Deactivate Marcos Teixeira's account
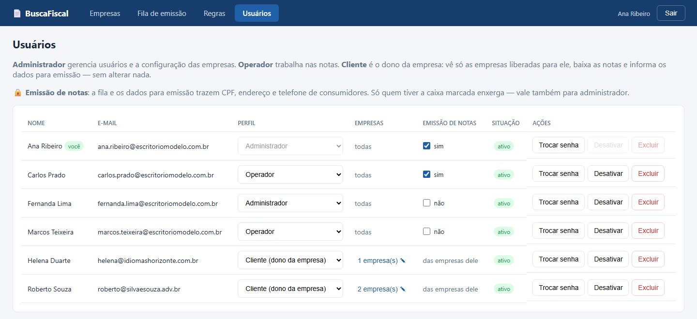Image resolution: width=697 pixels, height=319 pixels. (608, 231)
